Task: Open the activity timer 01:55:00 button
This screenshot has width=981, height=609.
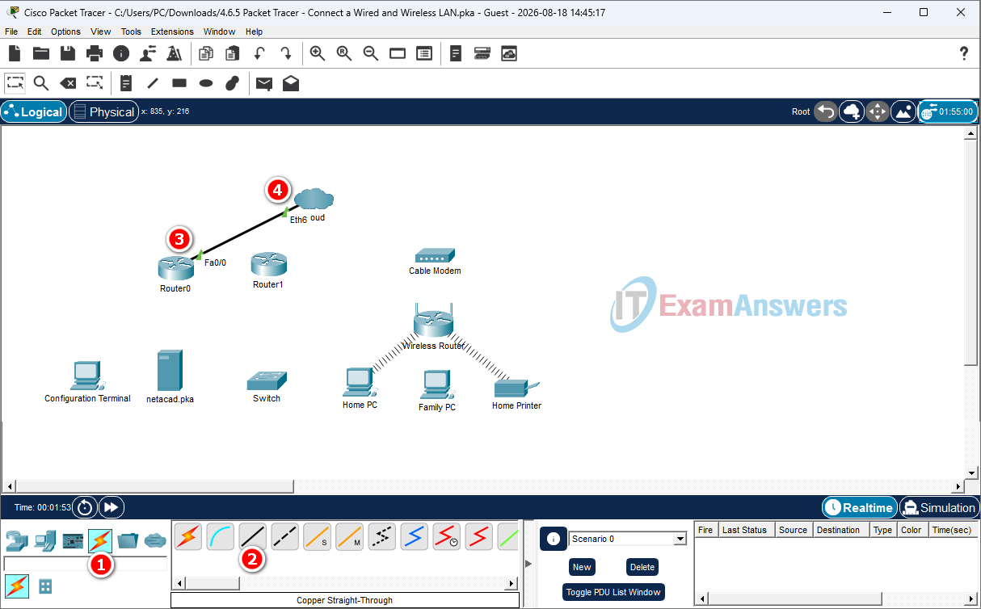Action: tap(947, 111)
